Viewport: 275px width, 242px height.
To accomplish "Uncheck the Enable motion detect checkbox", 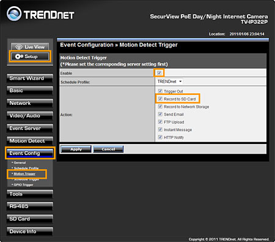I will 159,73.
